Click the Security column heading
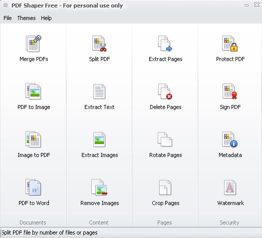This screenshot has height=238, width=262. 229,222
